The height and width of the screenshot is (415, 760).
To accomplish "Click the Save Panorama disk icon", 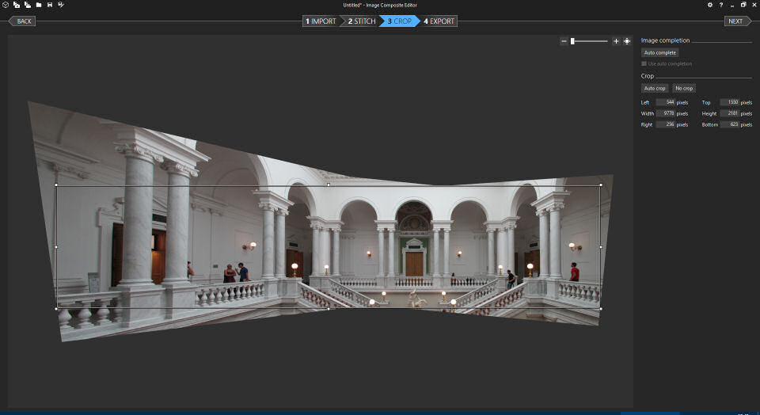I will click(50, 5).
